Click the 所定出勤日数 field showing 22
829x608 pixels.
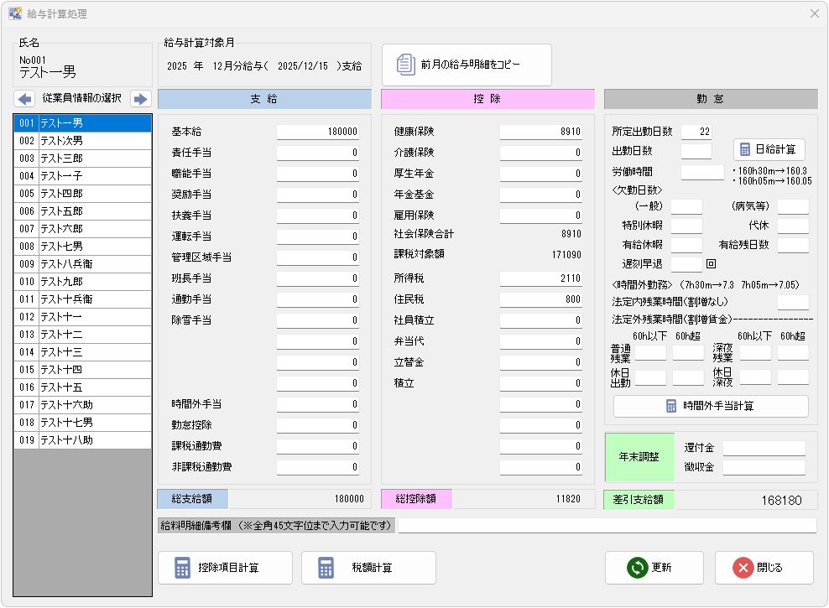[696, 132]
